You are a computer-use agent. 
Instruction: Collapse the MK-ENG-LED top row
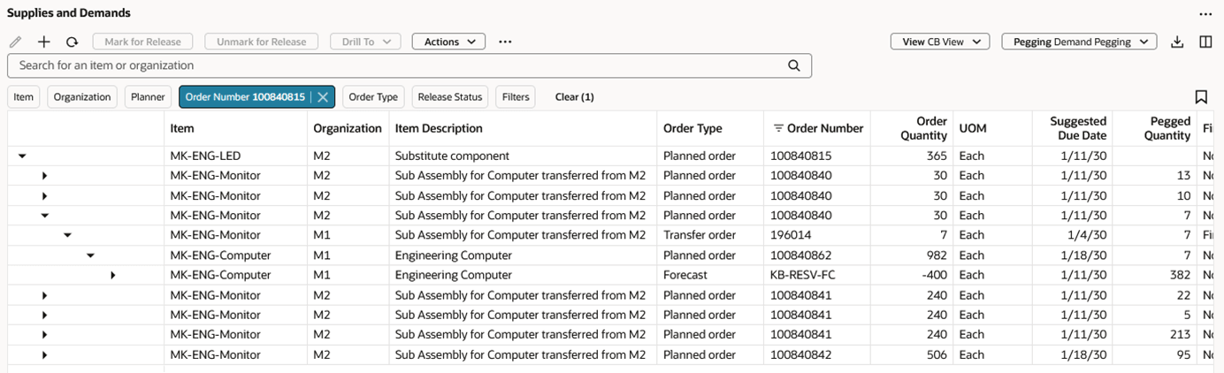point(22,156)
